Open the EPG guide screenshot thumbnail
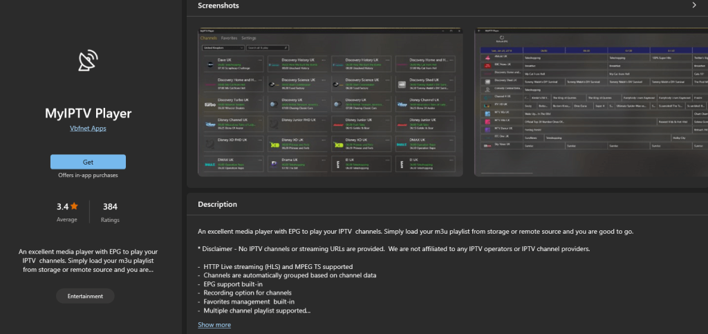This screenshot has height=334, width=708. tap(591, 102)
